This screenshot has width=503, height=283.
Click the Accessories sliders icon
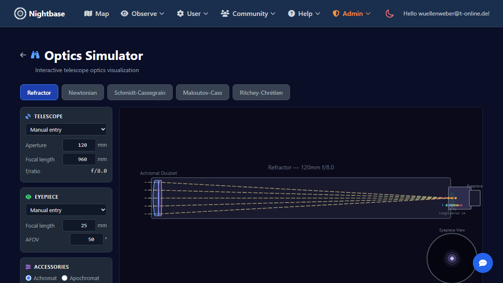pos(28,267)
